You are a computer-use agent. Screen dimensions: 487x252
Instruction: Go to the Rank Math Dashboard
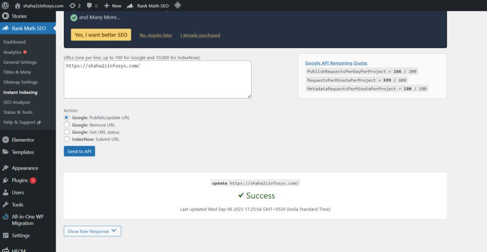14,42
